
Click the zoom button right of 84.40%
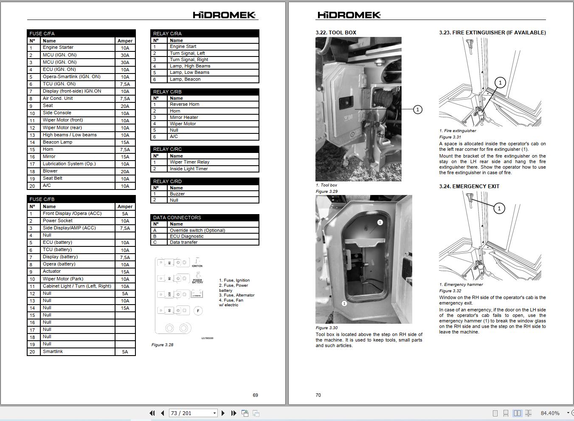(x=572, y=413)
